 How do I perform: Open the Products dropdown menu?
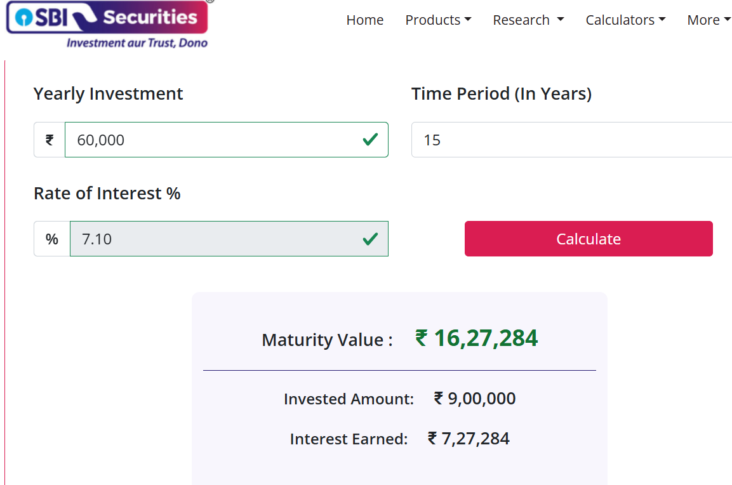point(438,20)
